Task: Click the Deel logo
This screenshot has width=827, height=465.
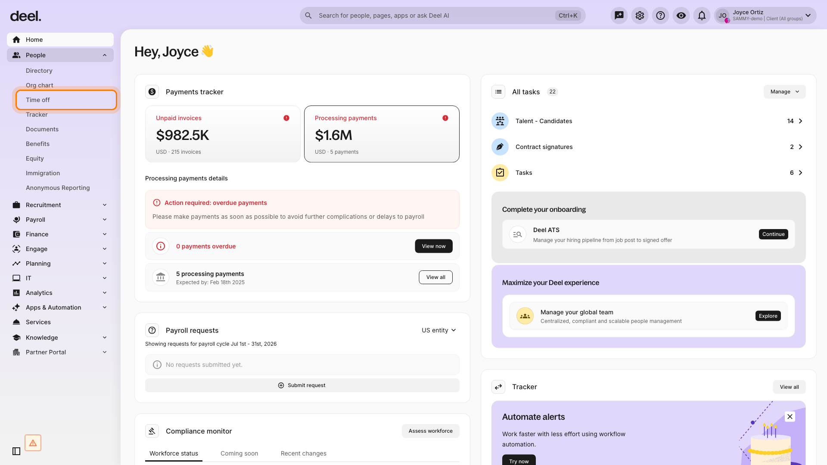Action: click(26, 16)
